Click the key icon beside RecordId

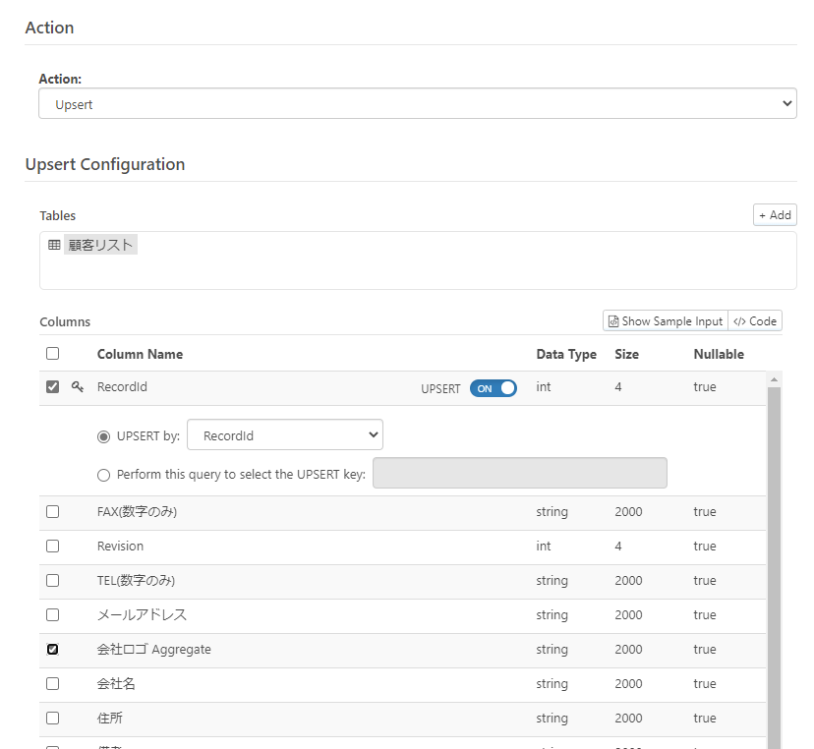78,386
